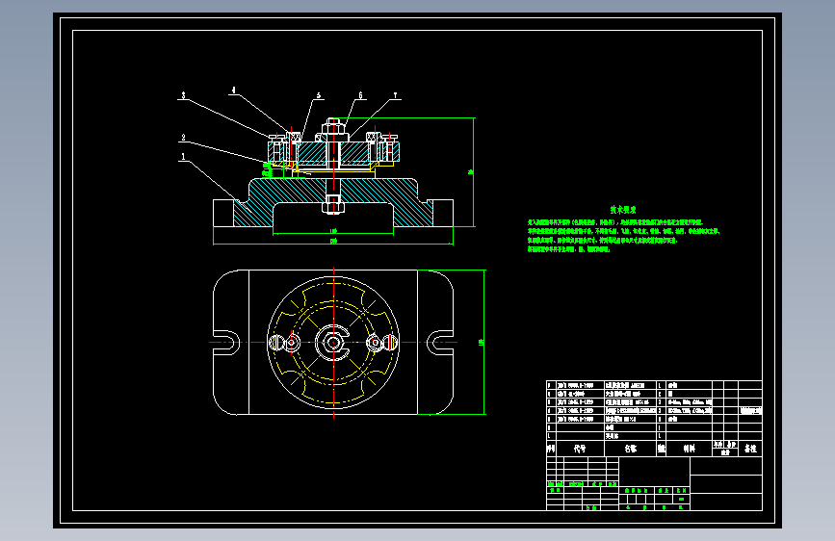Click the 名称 column header

[x=631, y=449]
